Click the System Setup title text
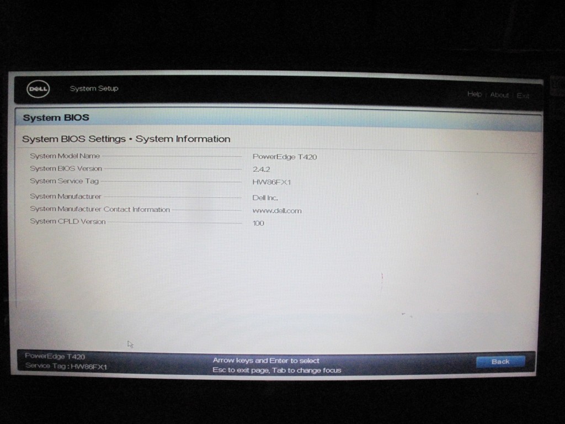 94,88
